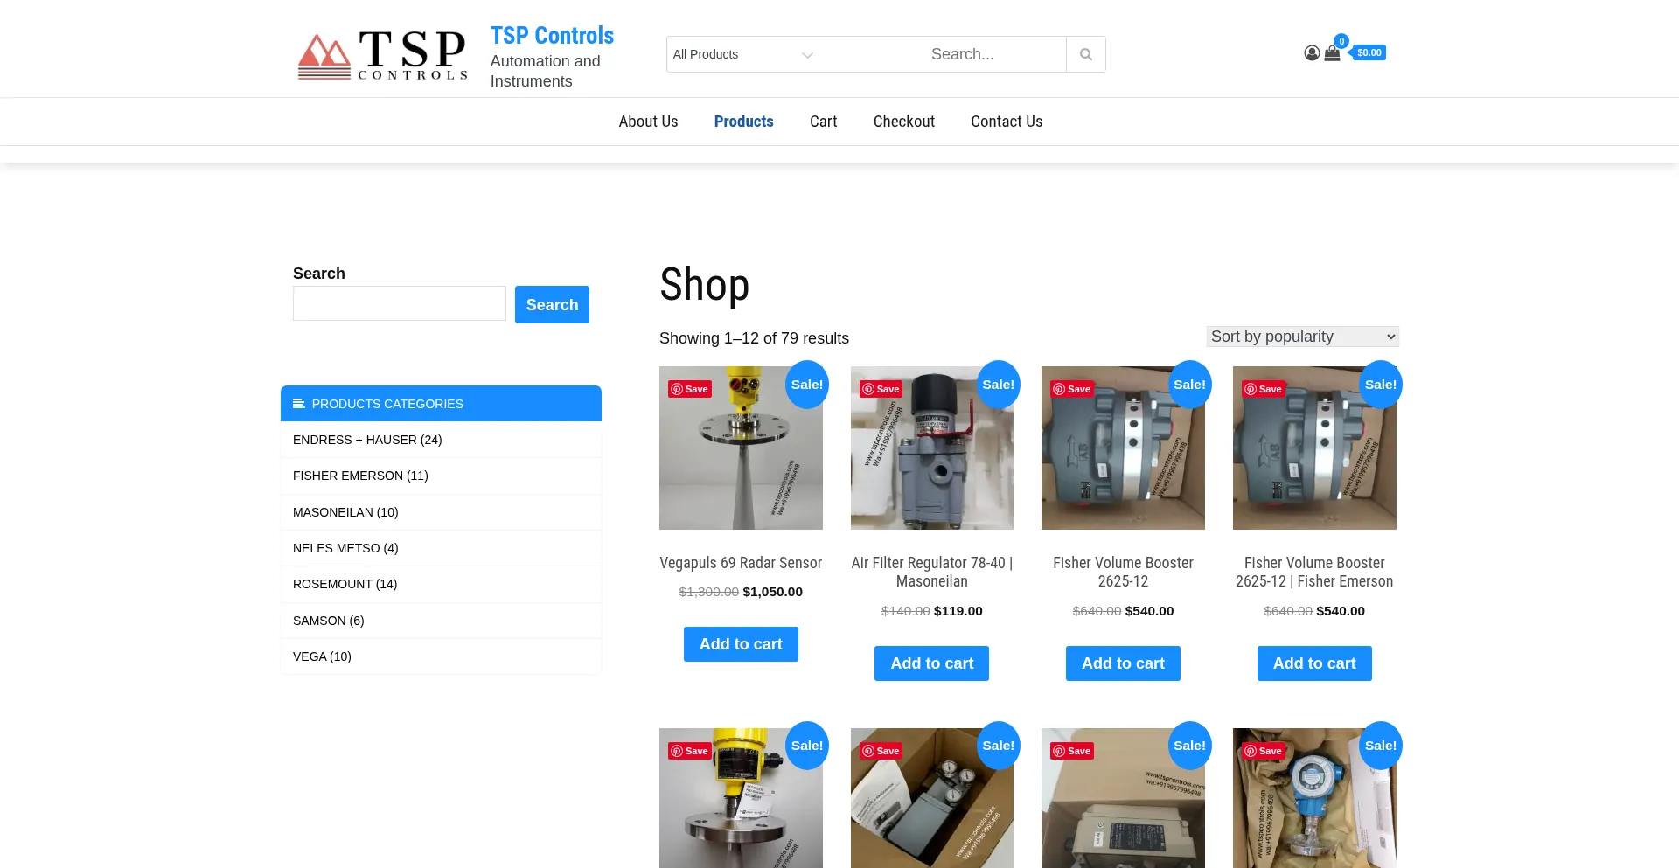Go to the Checkout page
This screenshot has width=1679, height=868.
904,122
